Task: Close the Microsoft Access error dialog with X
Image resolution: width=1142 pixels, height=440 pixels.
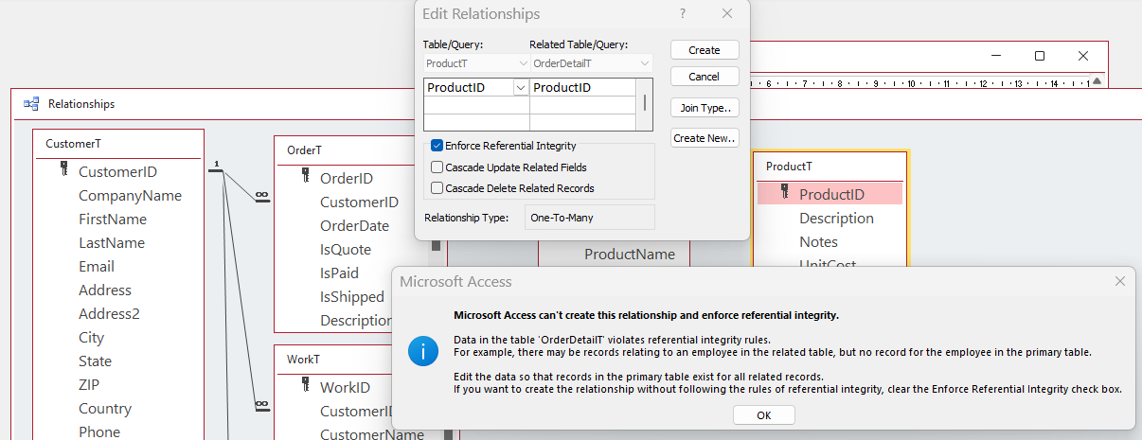Action: point(1120,281)
